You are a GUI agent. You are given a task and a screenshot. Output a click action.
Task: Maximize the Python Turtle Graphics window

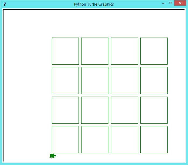click(x=170, y=3)
